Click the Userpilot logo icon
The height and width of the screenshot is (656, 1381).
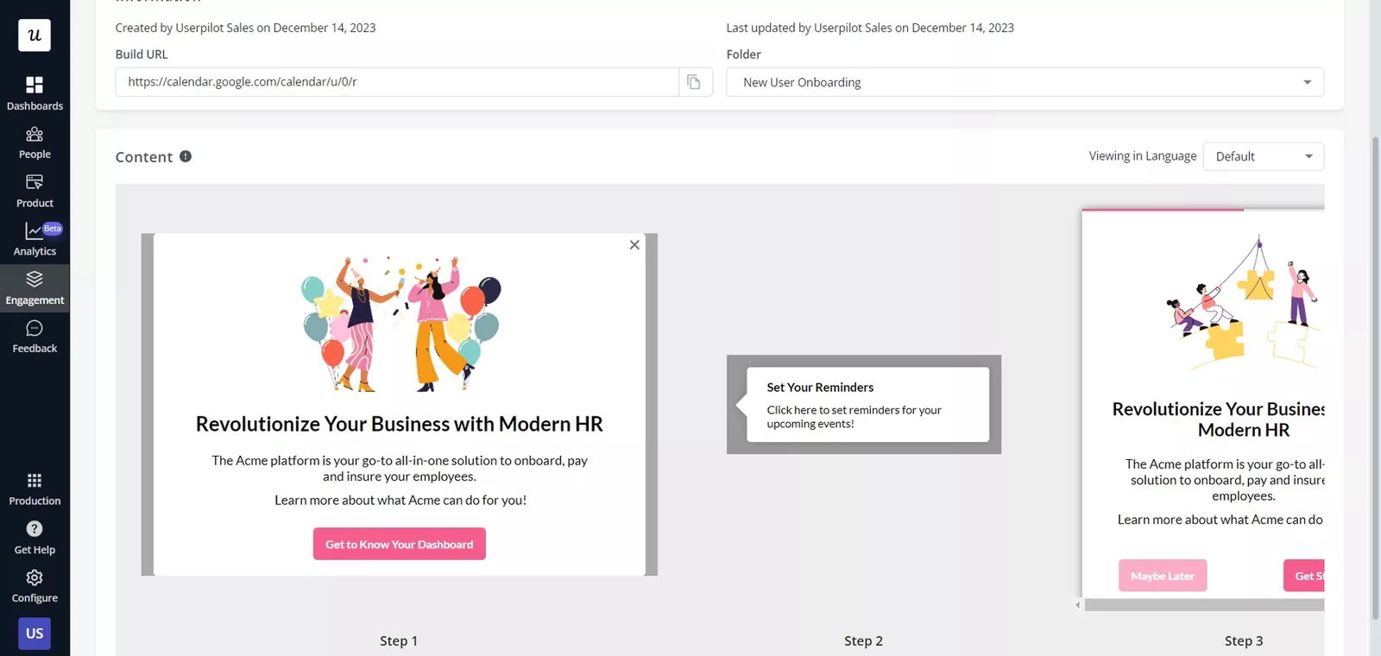(x=35, y=35)
